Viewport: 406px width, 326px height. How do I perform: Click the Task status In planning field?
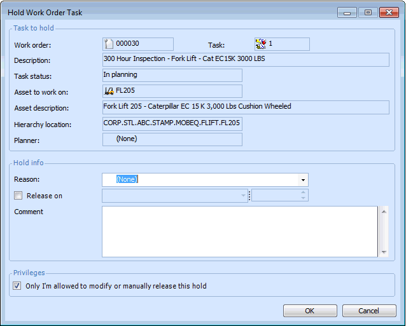coord(172,75)
